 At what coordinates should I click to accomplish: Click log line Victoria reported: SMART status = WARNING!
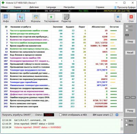38,127
